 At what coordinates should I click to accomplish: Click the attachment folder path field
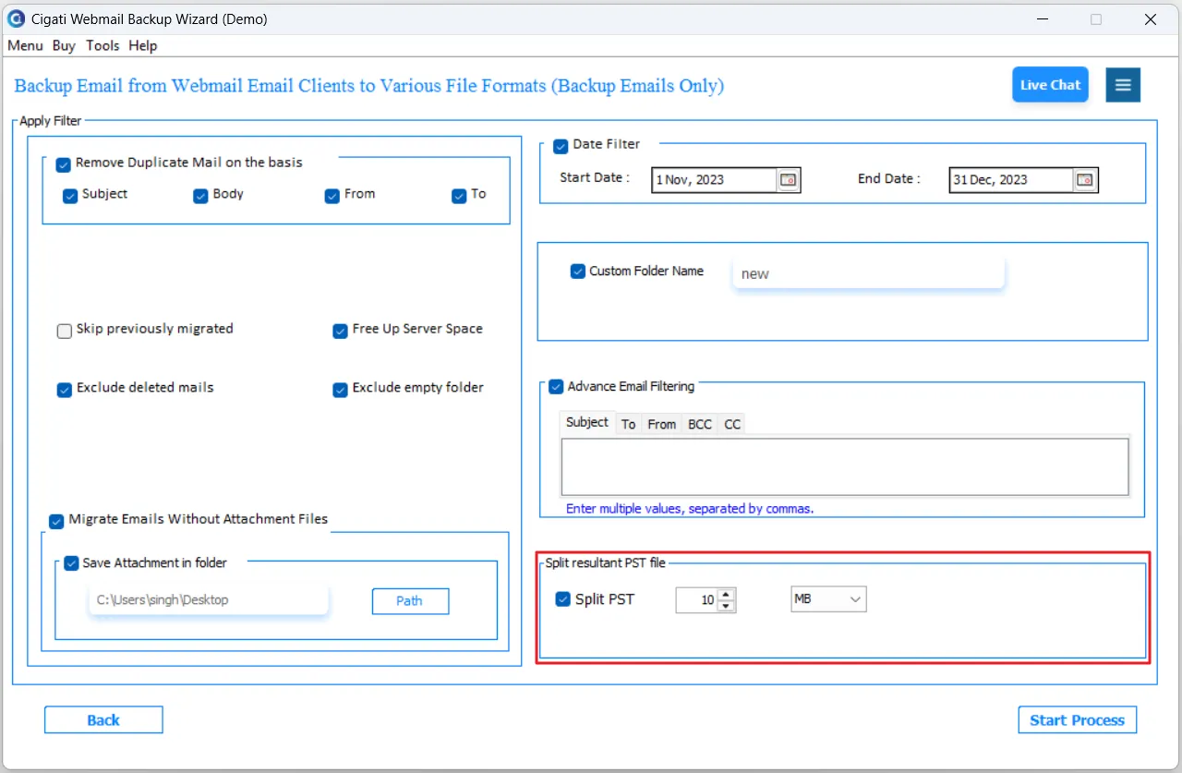click(x=209, y=600)
